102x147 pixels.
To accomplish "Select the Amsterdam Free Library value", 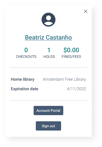I will (x=64, y=79).
